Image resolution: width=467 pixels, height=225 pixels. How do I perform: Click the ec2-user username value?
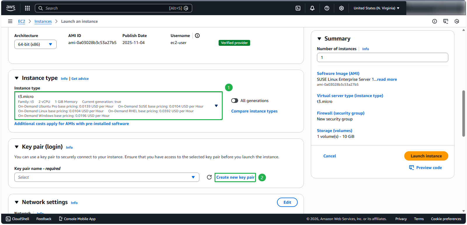tap(178, 43)
